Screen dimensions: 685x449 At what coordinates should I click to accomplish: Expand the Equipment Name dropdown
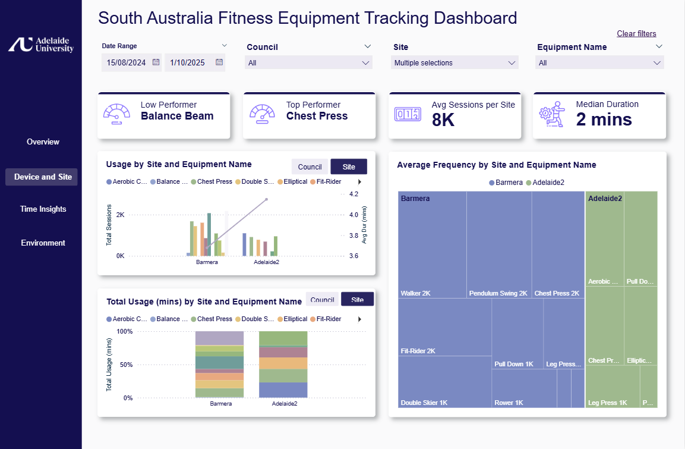click(x=600, y=63)
